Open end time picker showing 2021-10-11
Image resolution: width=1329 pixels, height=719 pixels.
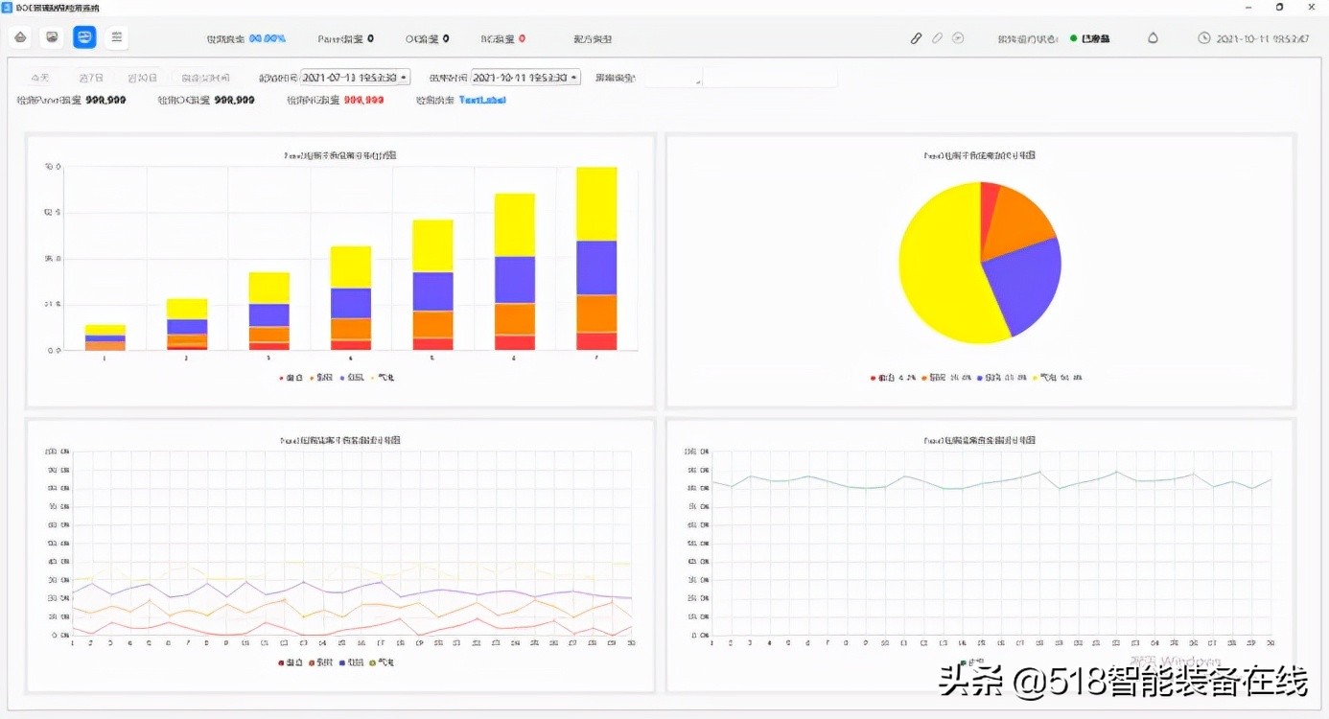[x=525, y=77]
